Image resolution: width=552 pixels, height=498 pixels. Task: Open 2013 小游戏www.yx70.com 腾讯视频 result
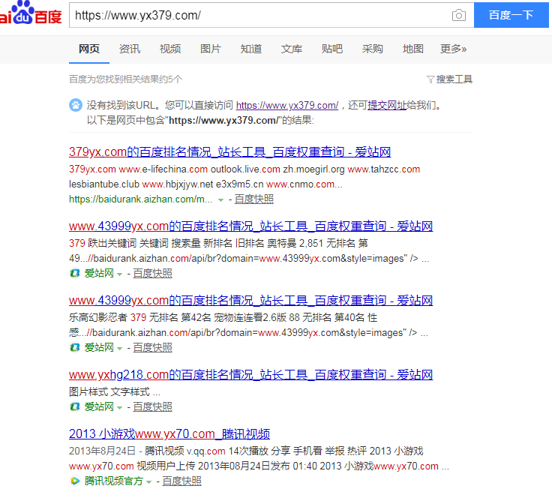(x=169, y=434)
